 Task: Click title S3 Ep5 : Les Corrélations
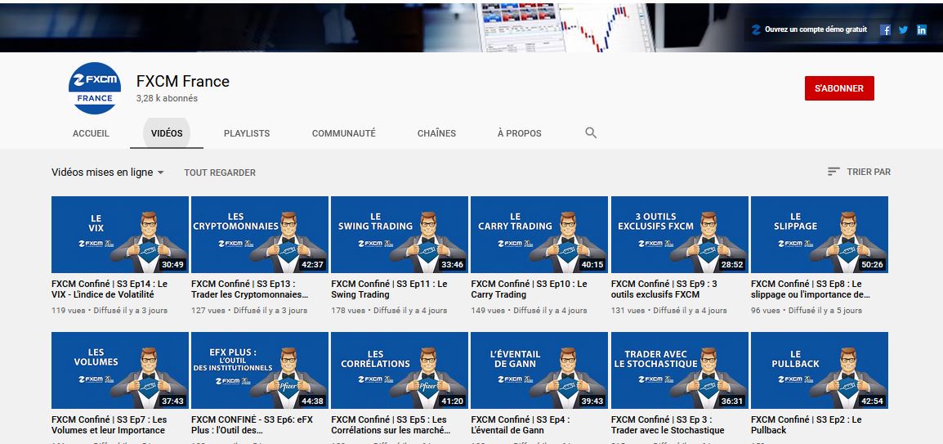pyautogui.click(x=391, y=424)
